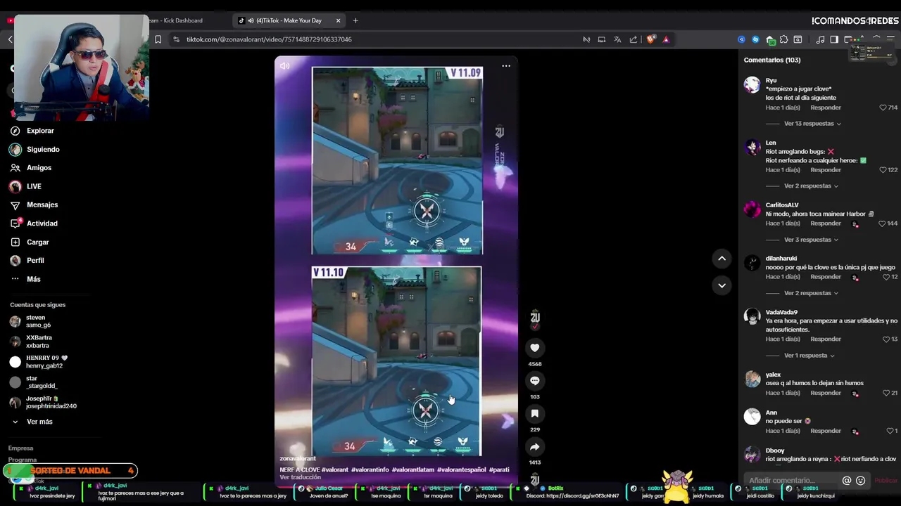Open a new browser tab
Viewport: 901px width, 506px height.
click(x=355, y=20)
